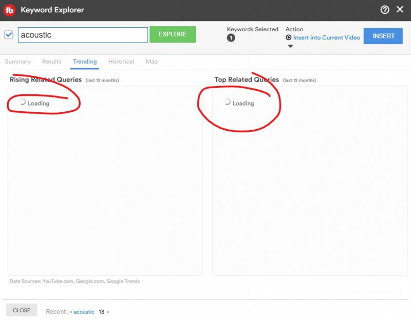Open the Results tab
This screenshot has height=321, width=411.
click(x=52, y=62)
